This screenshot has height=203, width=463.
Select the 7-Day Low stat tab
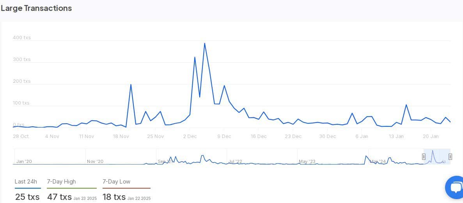coord(116,182)
